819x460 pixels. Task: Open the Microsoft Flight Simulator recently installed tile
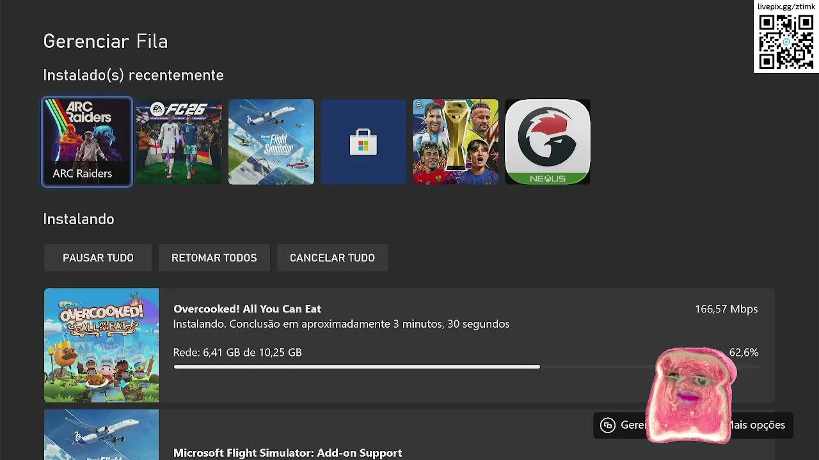click(x=271, y=142)
